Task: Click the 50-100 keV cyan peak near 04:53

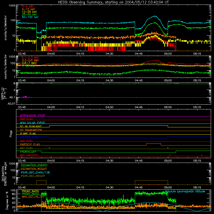Action: pos(155,16)
